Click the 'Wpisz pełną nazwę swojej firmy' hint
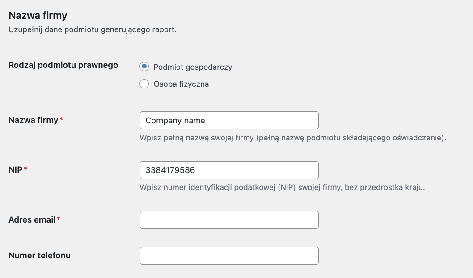 [293, 138]
